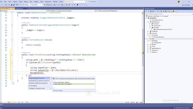193x109 pixels.
Task: Open the Any CPU platform dropdown
Action: coord(37,5)
